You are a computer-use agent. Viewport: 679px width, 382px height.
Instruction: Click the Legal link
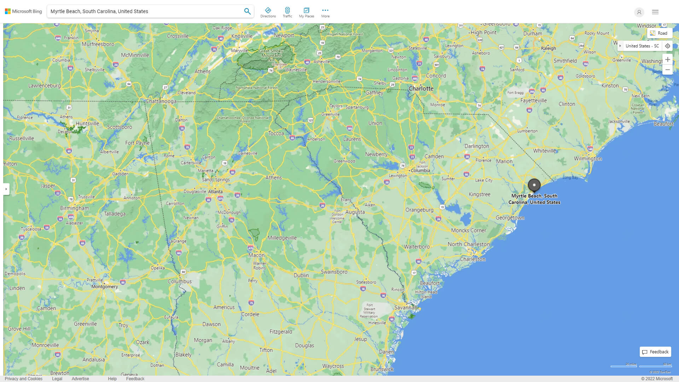[x=57, y=378]
